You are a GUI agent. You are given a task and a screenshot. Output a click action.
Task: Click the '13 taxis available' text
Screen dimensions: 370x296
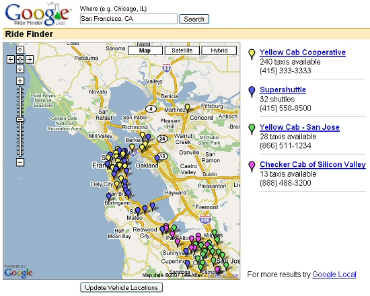[x=288, y=174]
